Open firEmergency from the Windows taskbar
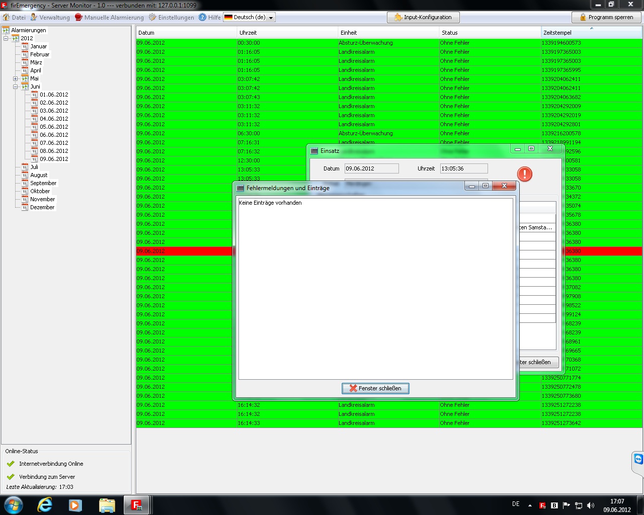Screen dimensions: 644x515 136,505
